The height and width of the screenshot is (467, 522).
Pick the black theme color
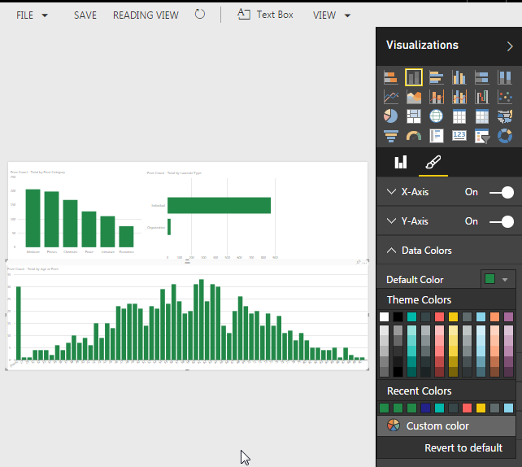pyautogui.click(x=398, y=316)
